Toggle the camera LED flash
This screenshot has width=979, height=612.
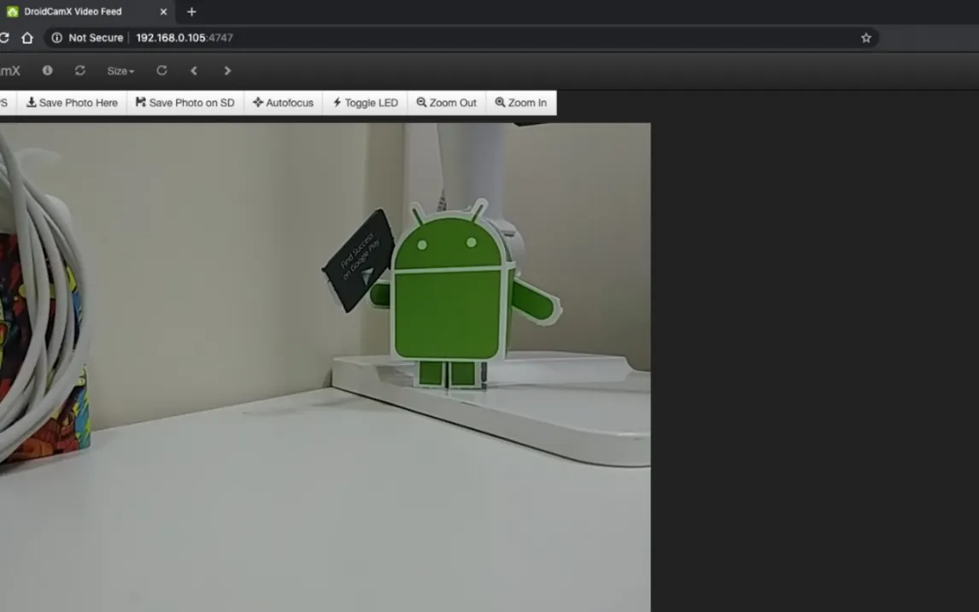365,103
